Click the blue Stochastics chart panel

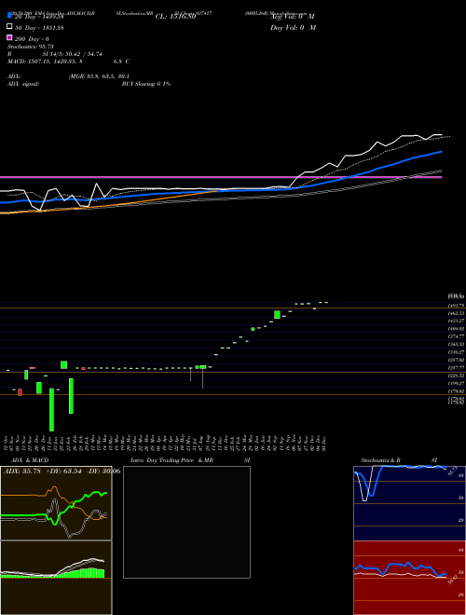coord(409,503)
